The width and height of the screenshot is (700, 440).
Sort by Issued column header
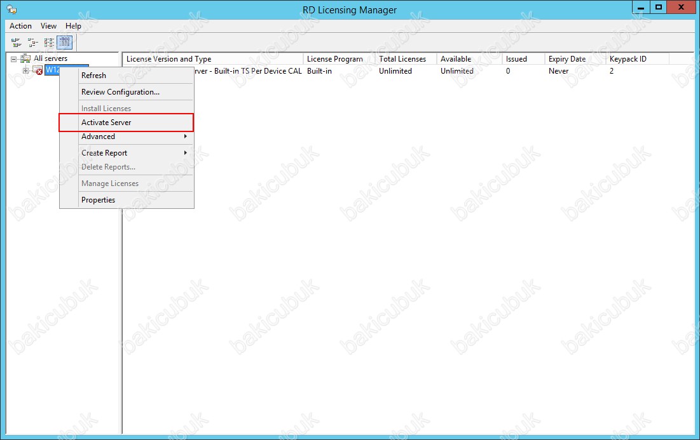pos(523,59)
